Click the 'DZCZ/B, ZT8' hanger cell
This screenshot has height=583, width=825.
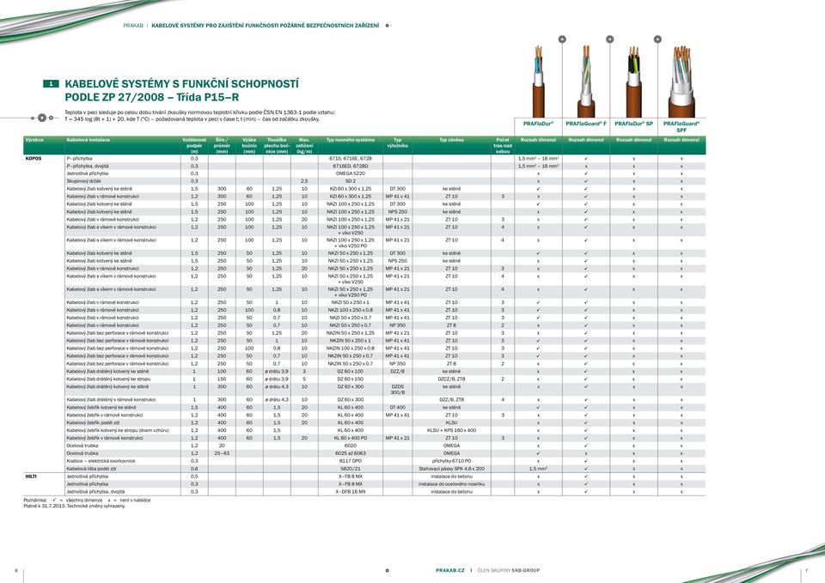click(x=451, y=379)
